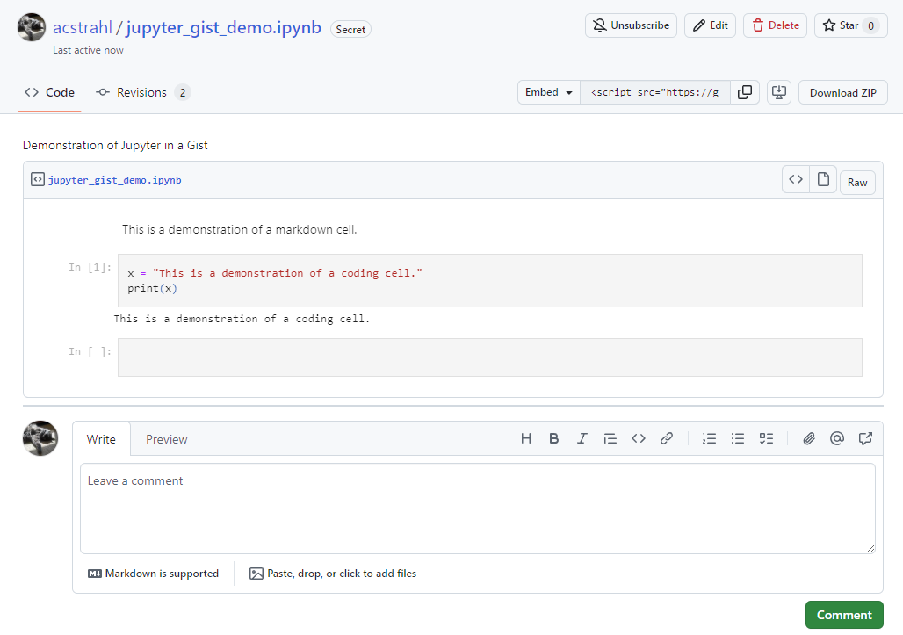903x635 pixels.
Task: Display the source blob view
Action: coord(796,180)
